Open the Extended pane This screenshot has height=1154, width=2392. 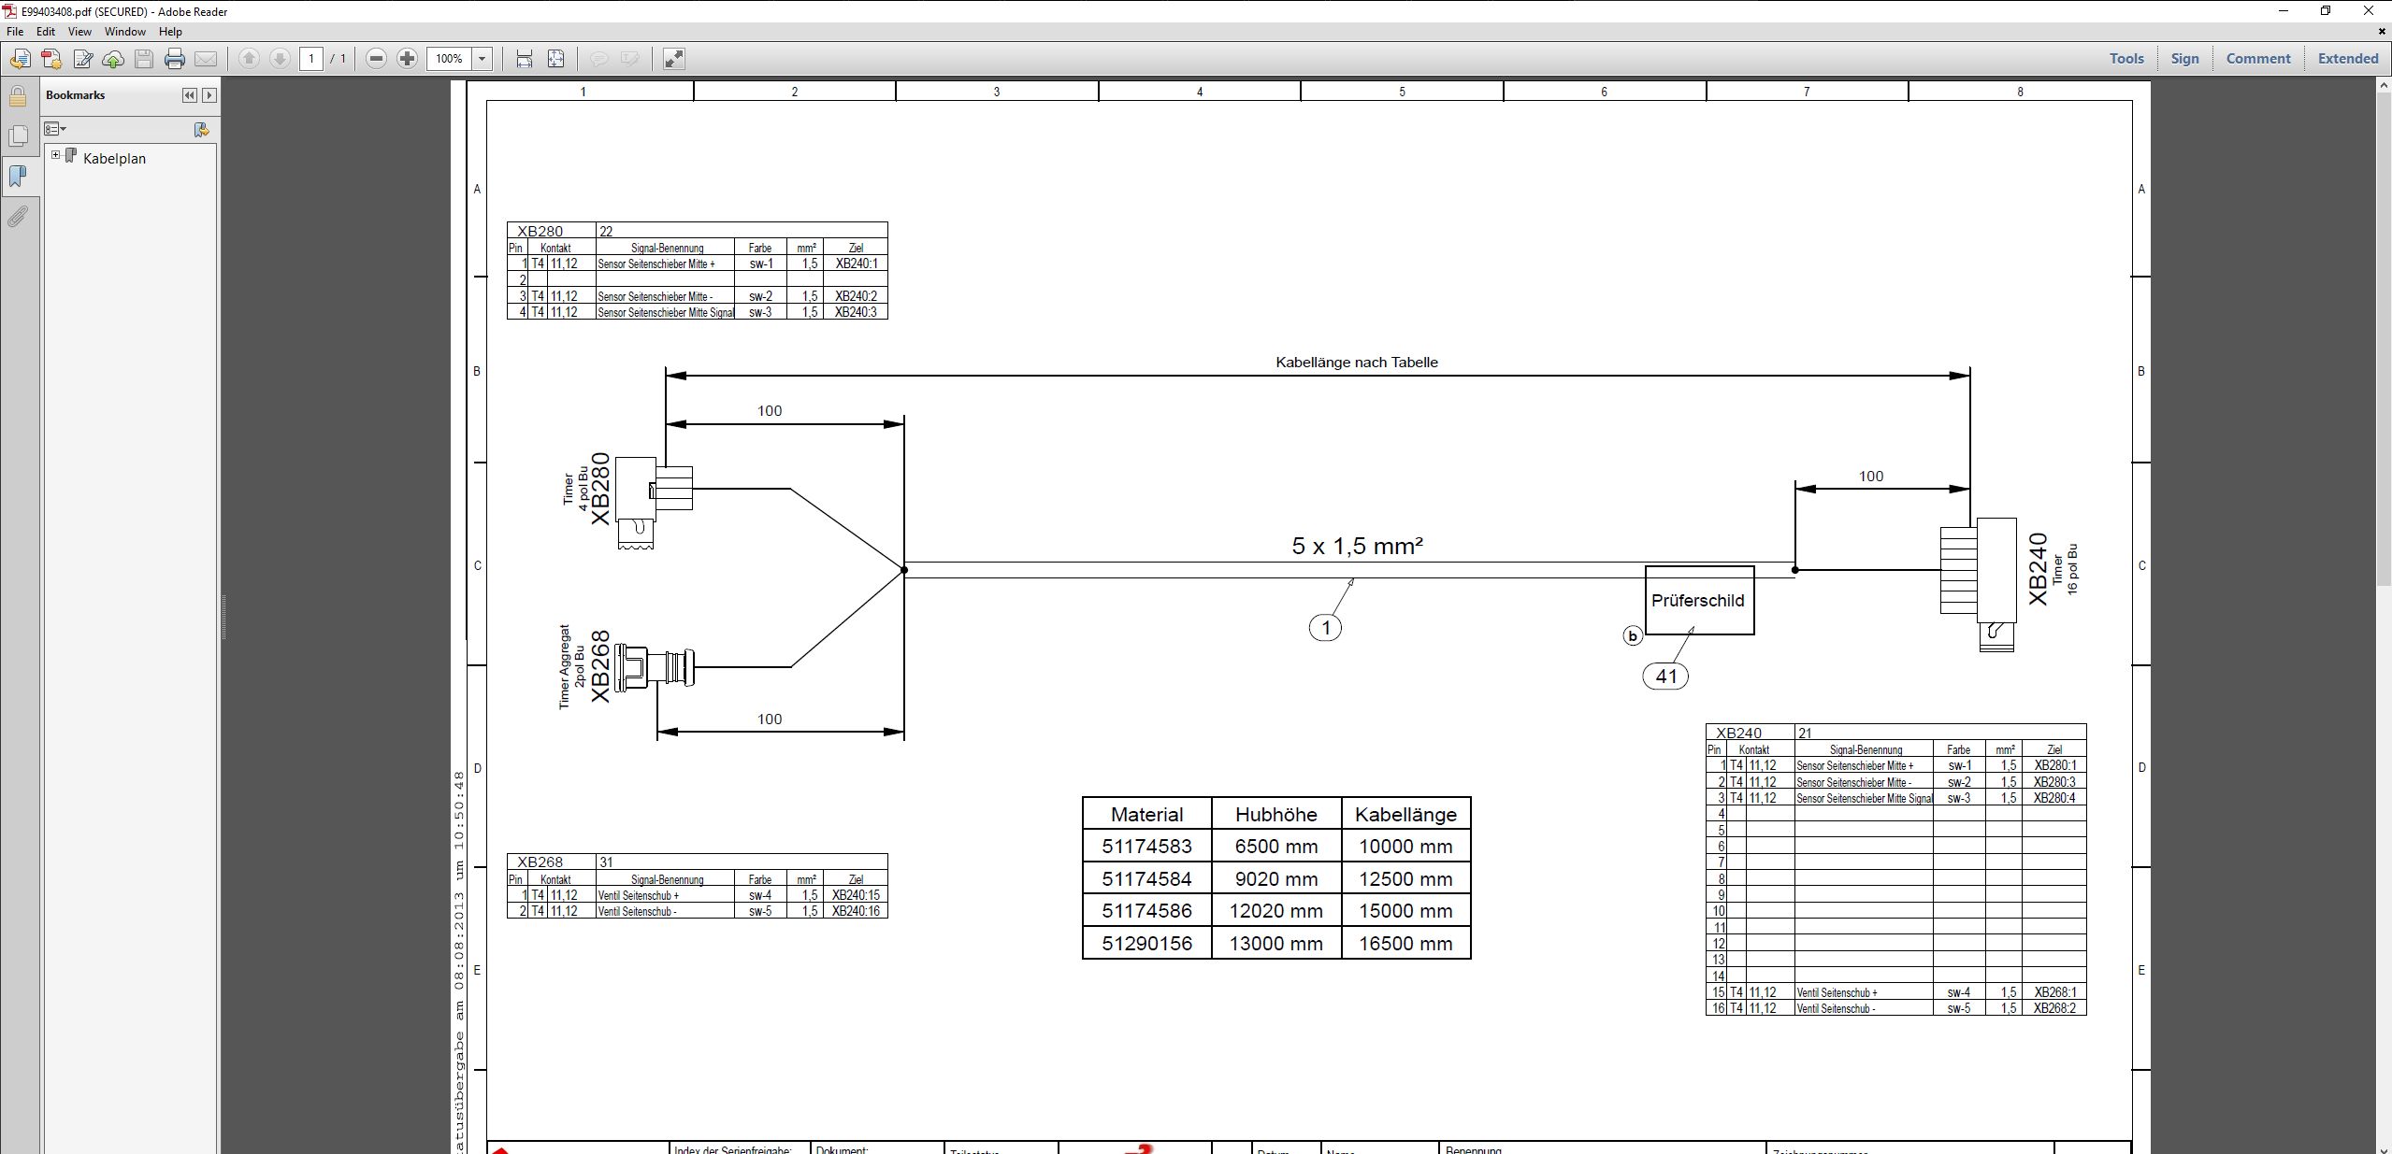2348,58
